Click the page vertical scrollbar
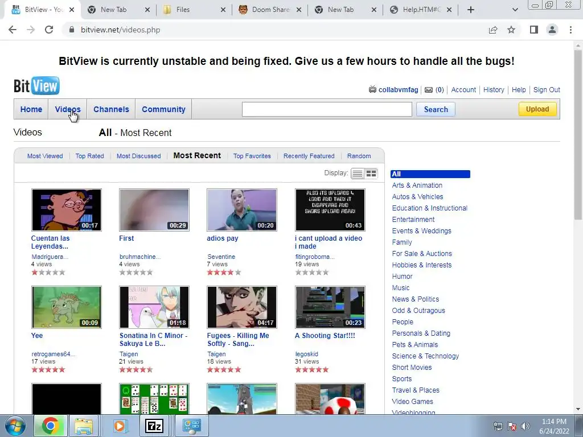Screen dimensions: 583x437 578,134
